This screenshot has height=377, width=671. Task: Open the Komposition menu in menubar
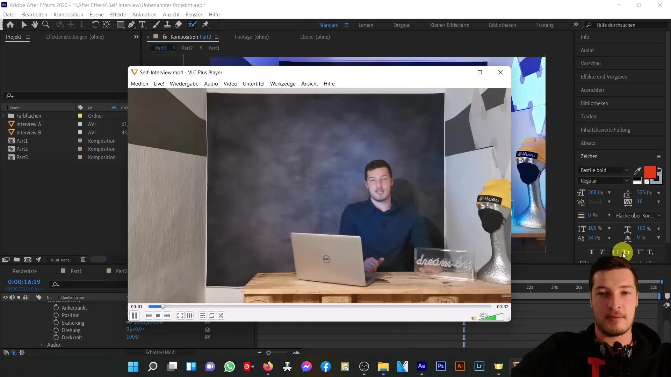pos(68,14)
